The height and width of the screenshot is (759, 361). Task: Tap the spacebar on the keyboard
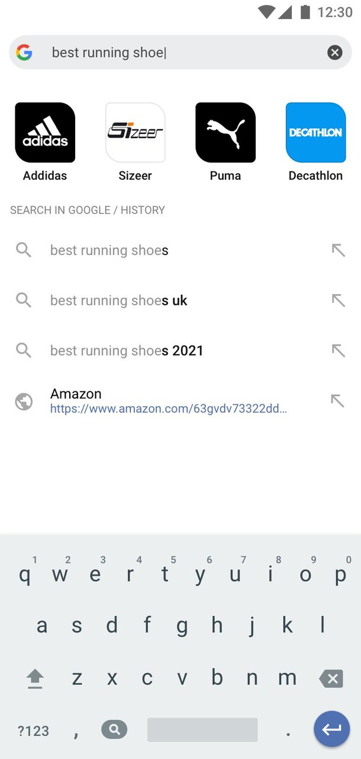[x=202, y=729]
